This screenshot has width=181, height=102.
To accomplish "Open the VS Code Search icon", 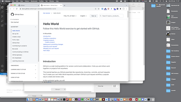I will click(2, 12).
